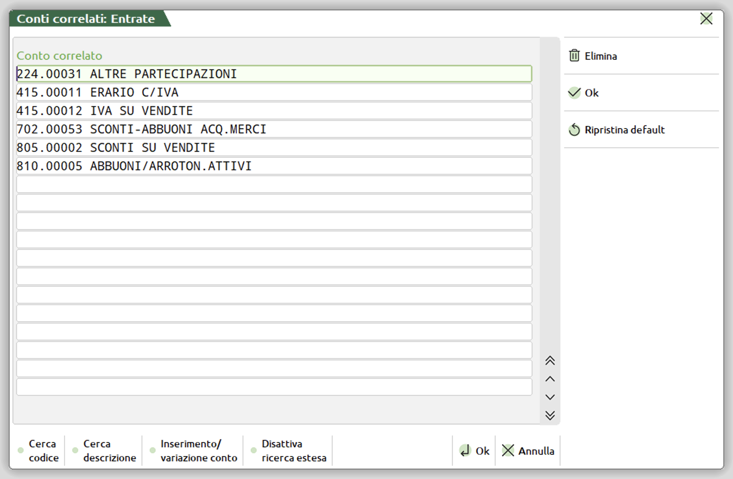Select the 224.00031 ALTRE PARTECIPAZIONI row
Viewport: 733px width, 479px height.
[274, 74]
